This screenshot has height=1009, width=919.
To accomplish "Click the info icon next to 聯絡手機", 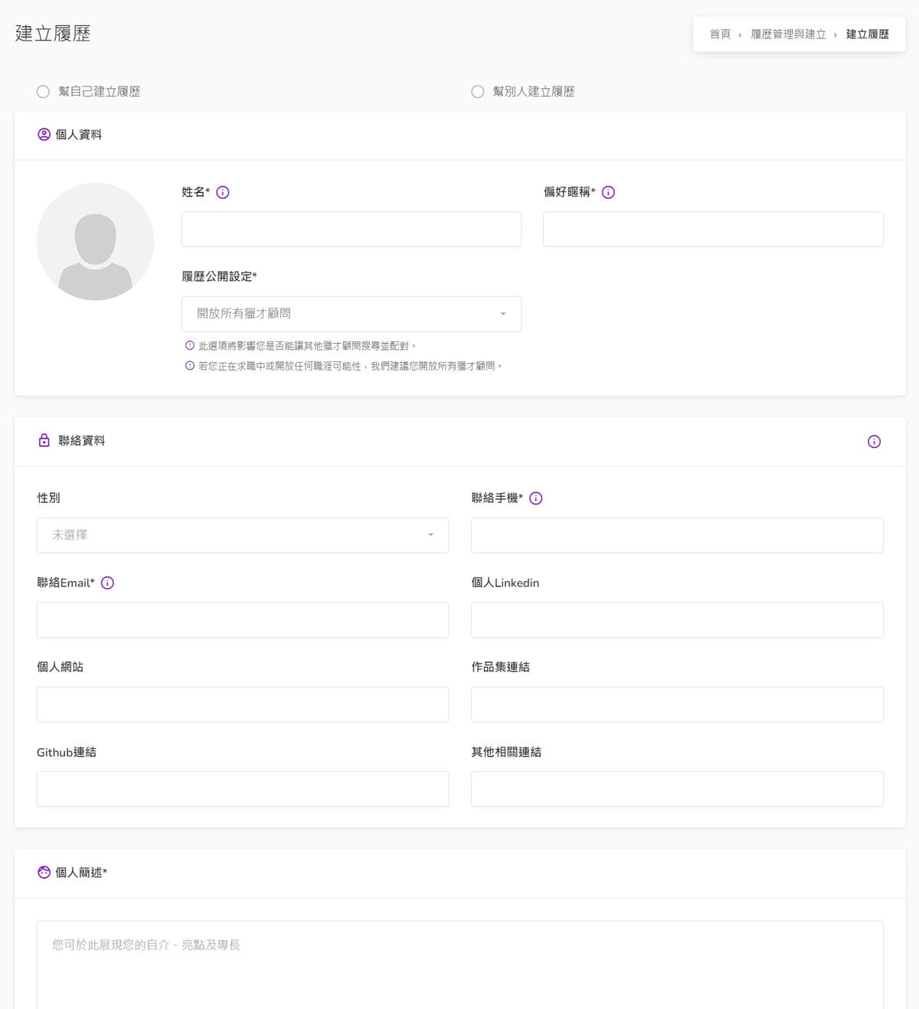I will tap(536, 498).
